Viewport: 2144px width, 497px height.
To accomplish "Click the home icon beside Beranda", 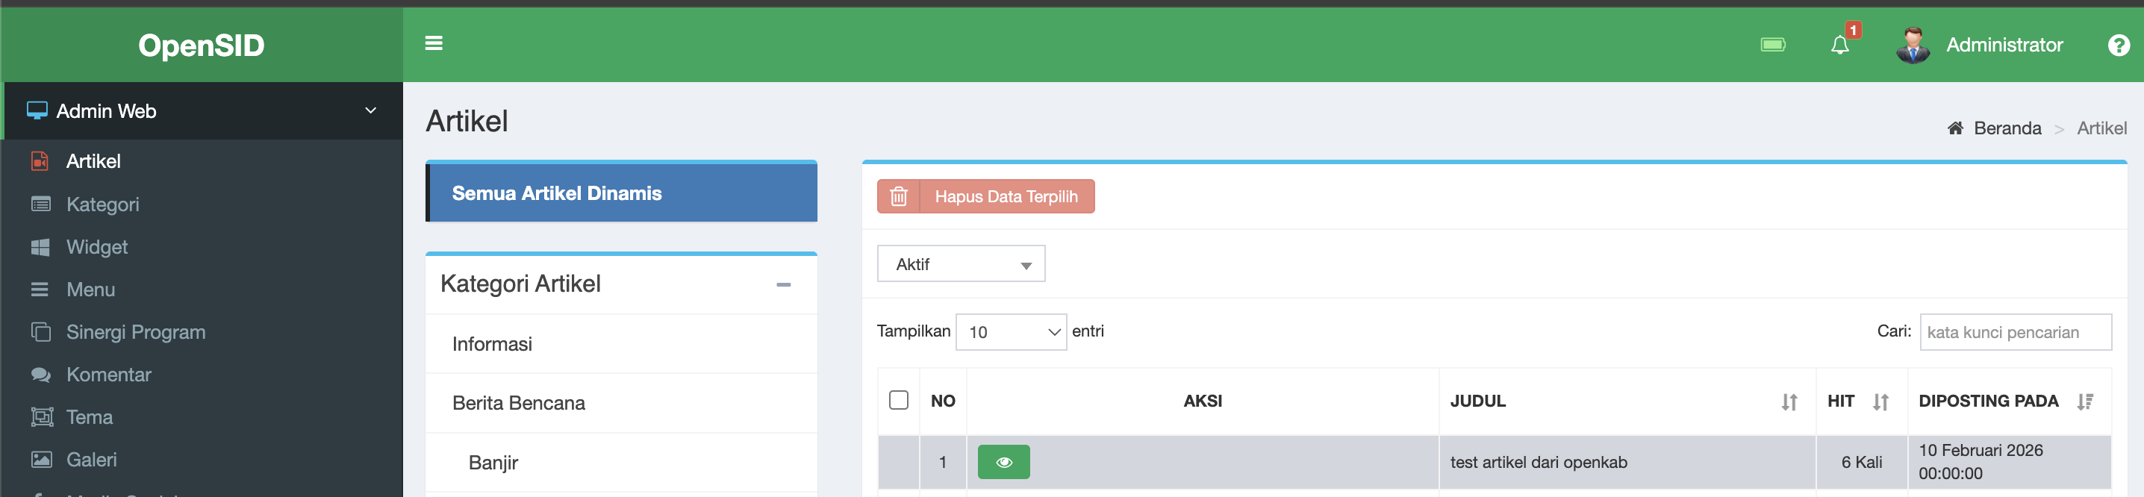I will [x=1955, y=128].
